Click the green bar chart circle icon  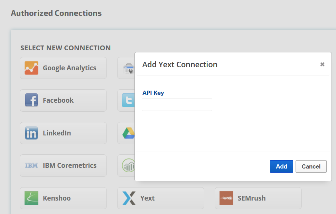point(129,166)
